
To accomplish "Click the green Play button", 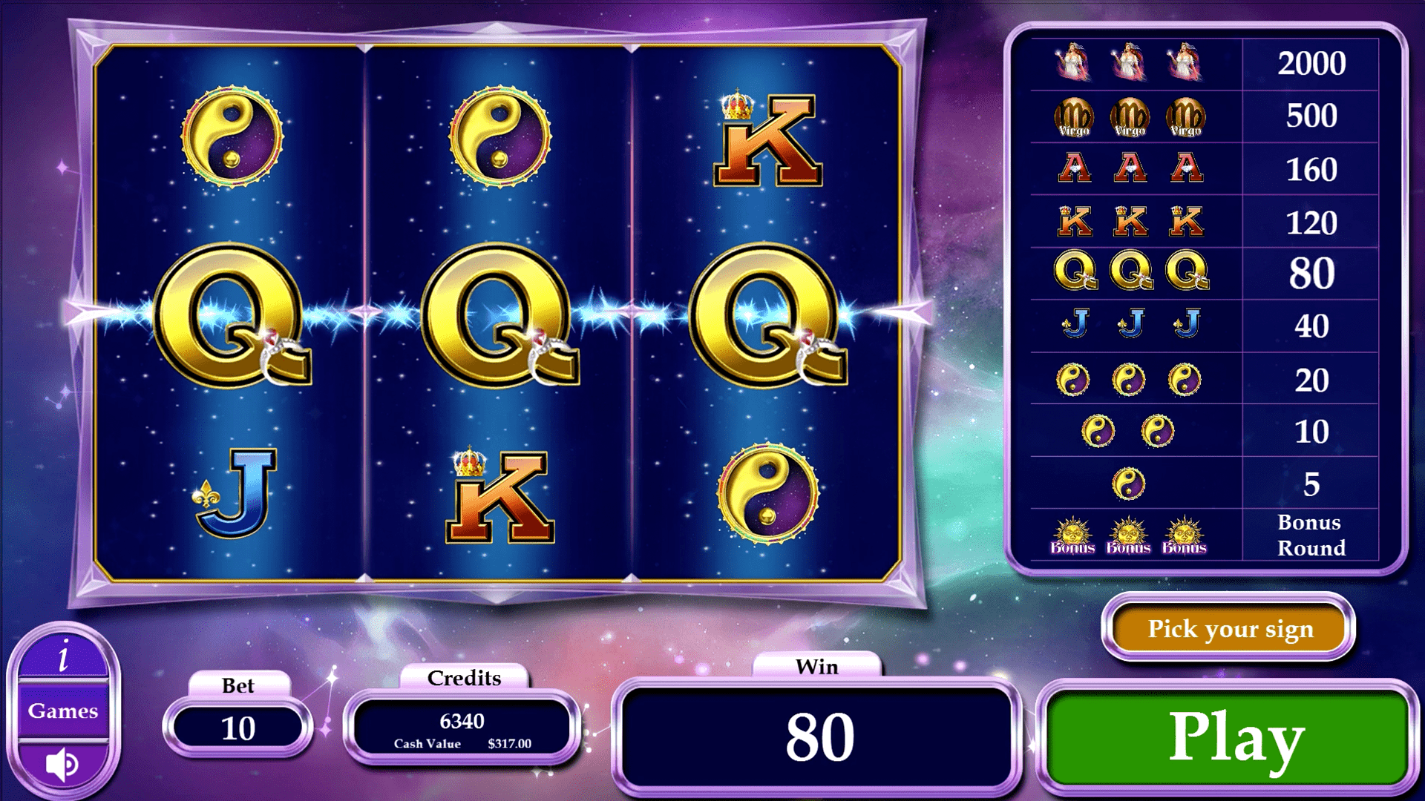I will (1228, 736).
